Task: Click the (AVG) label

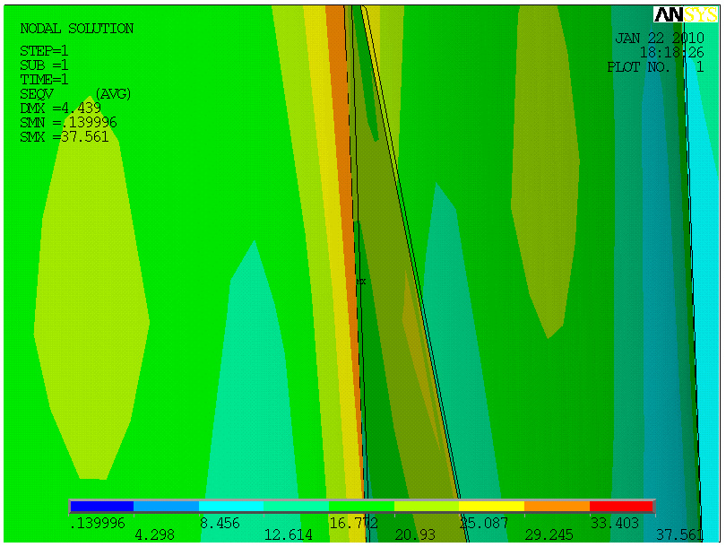Action: [113, 94]
